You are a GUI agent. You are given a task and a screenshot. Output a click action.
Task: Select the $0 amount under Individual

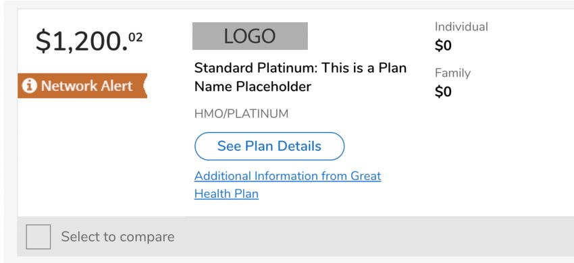tap(443, 46)
